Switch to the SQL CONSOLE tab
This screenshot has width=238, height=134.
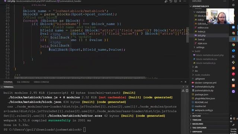pyautogui.click(x=23, y=82)
